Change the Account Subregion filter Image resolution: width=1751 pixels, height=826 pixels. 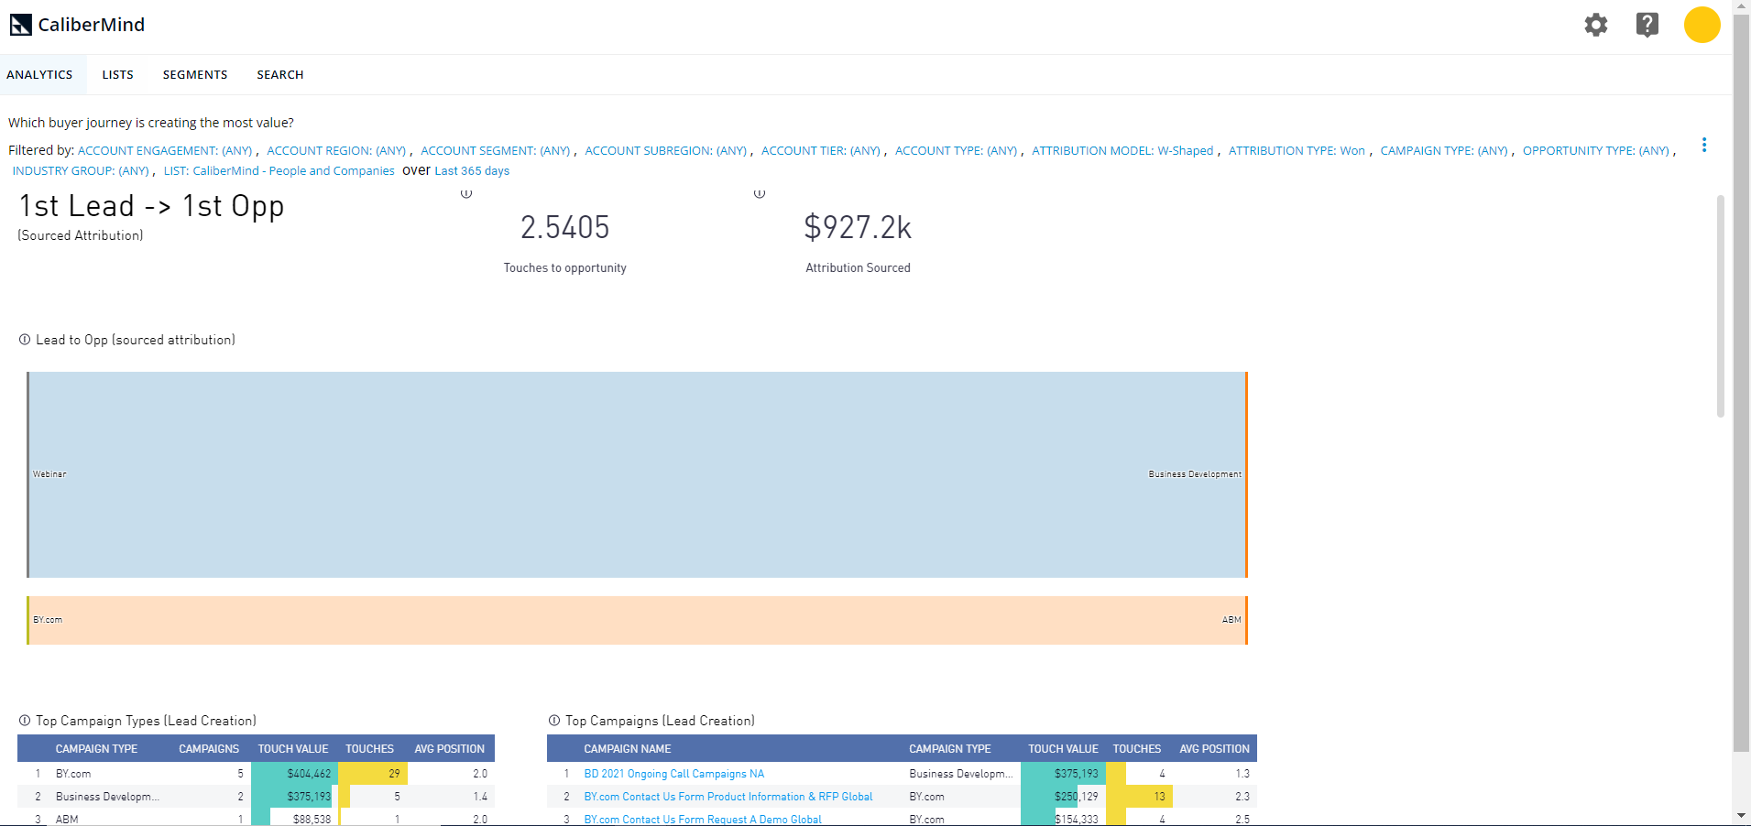[666, 151]
